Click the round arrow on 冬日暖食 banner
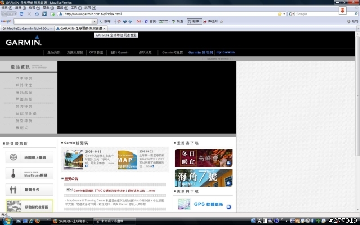This screenshot has height=225, width=360. point(228,163)
